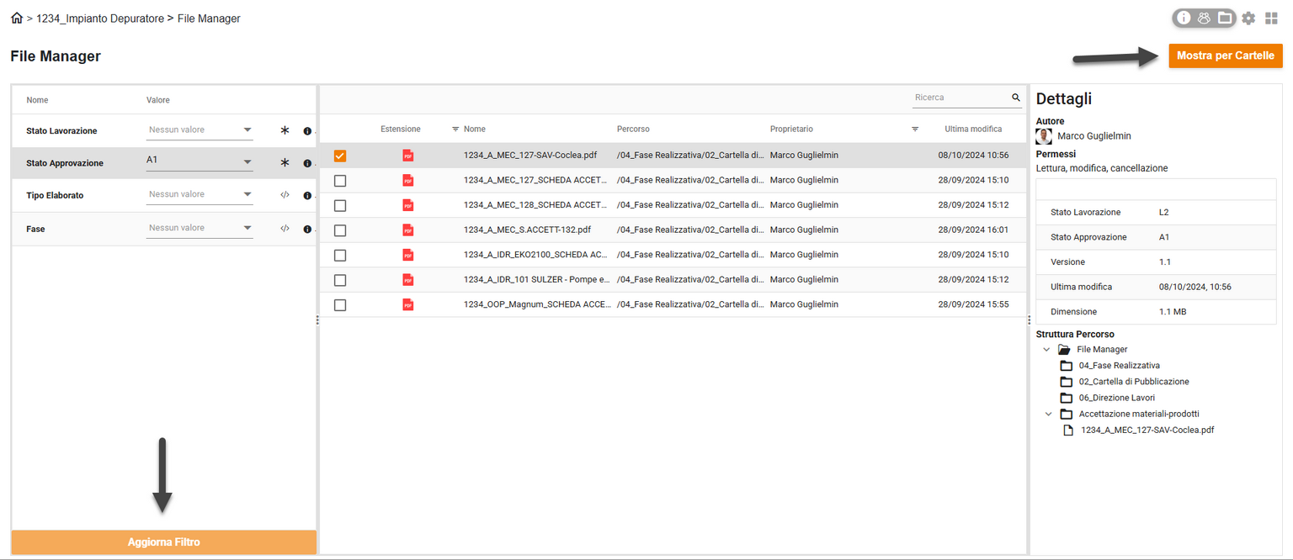The width and height of the screenshot is (1293, 560).
Task: Open filter icon next to Proprietario column
Action: (915, 129)
